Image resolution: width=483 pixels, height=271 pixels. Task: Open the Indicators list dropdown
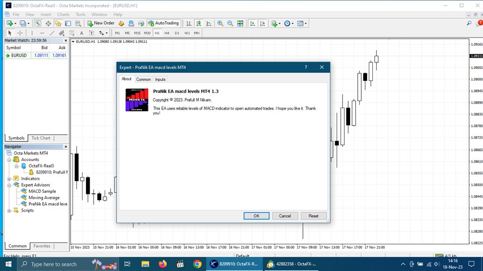pyautogui.click(x=279, y=24)
